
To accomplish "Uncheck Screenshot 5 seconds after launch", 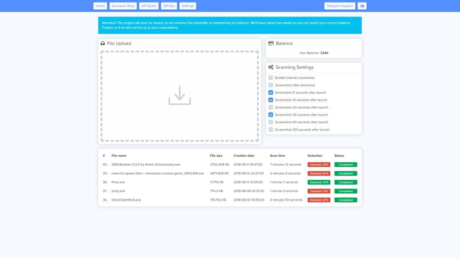I will click(271, 92).
